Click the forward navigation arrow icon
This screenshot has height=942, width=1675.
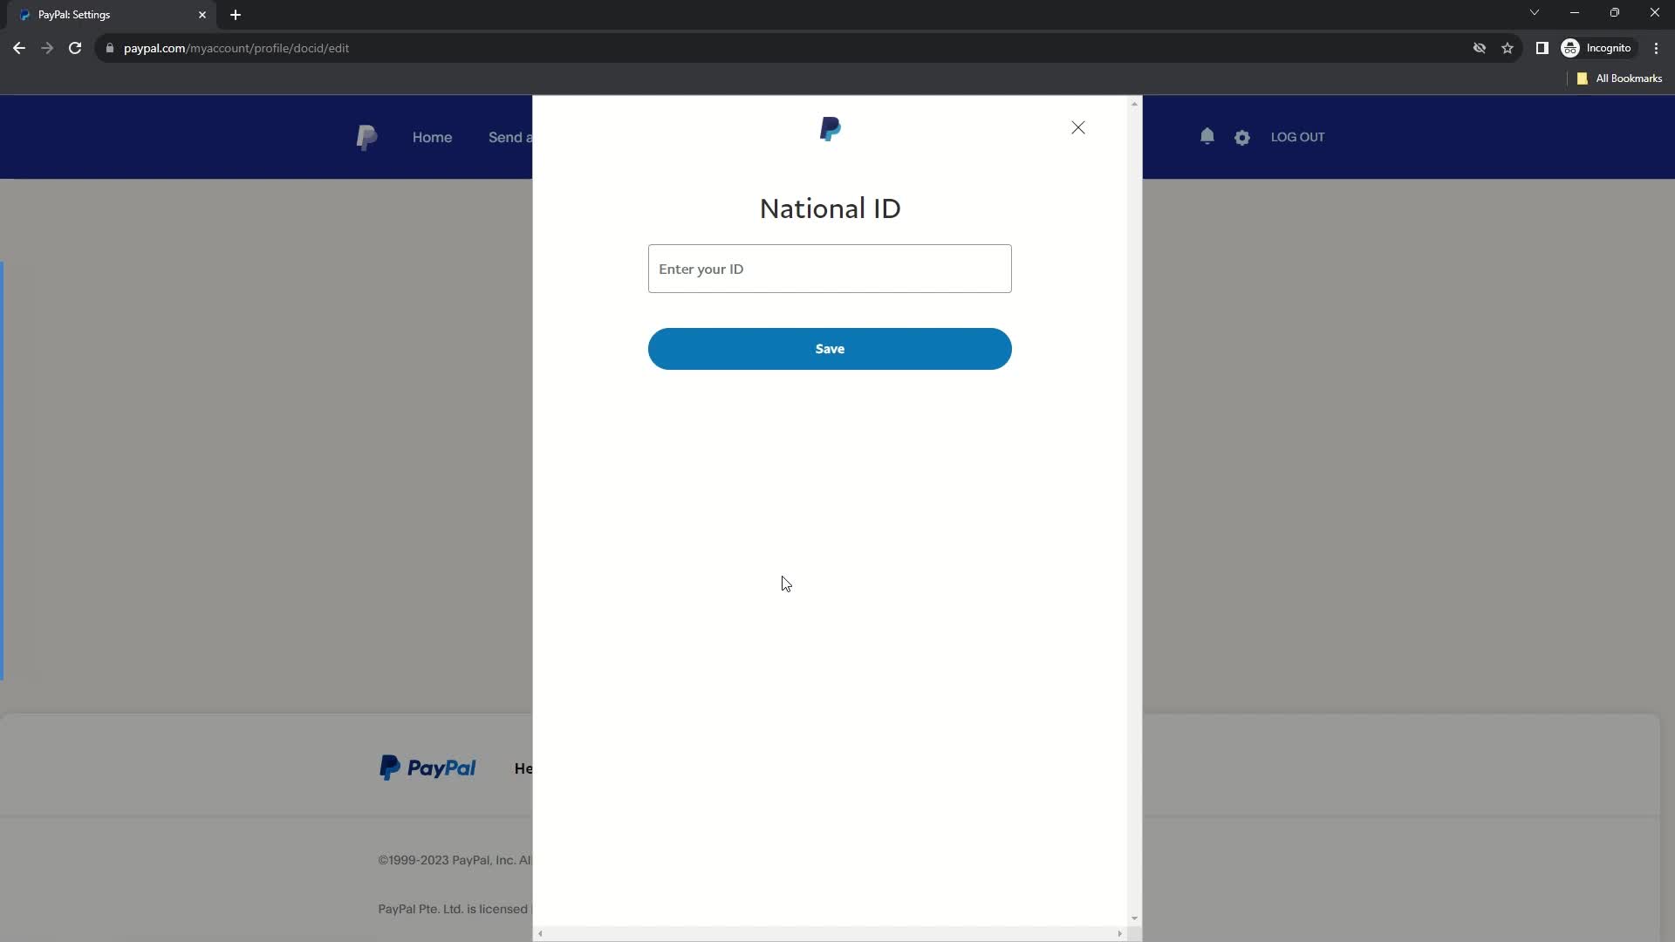coord(47,48)
